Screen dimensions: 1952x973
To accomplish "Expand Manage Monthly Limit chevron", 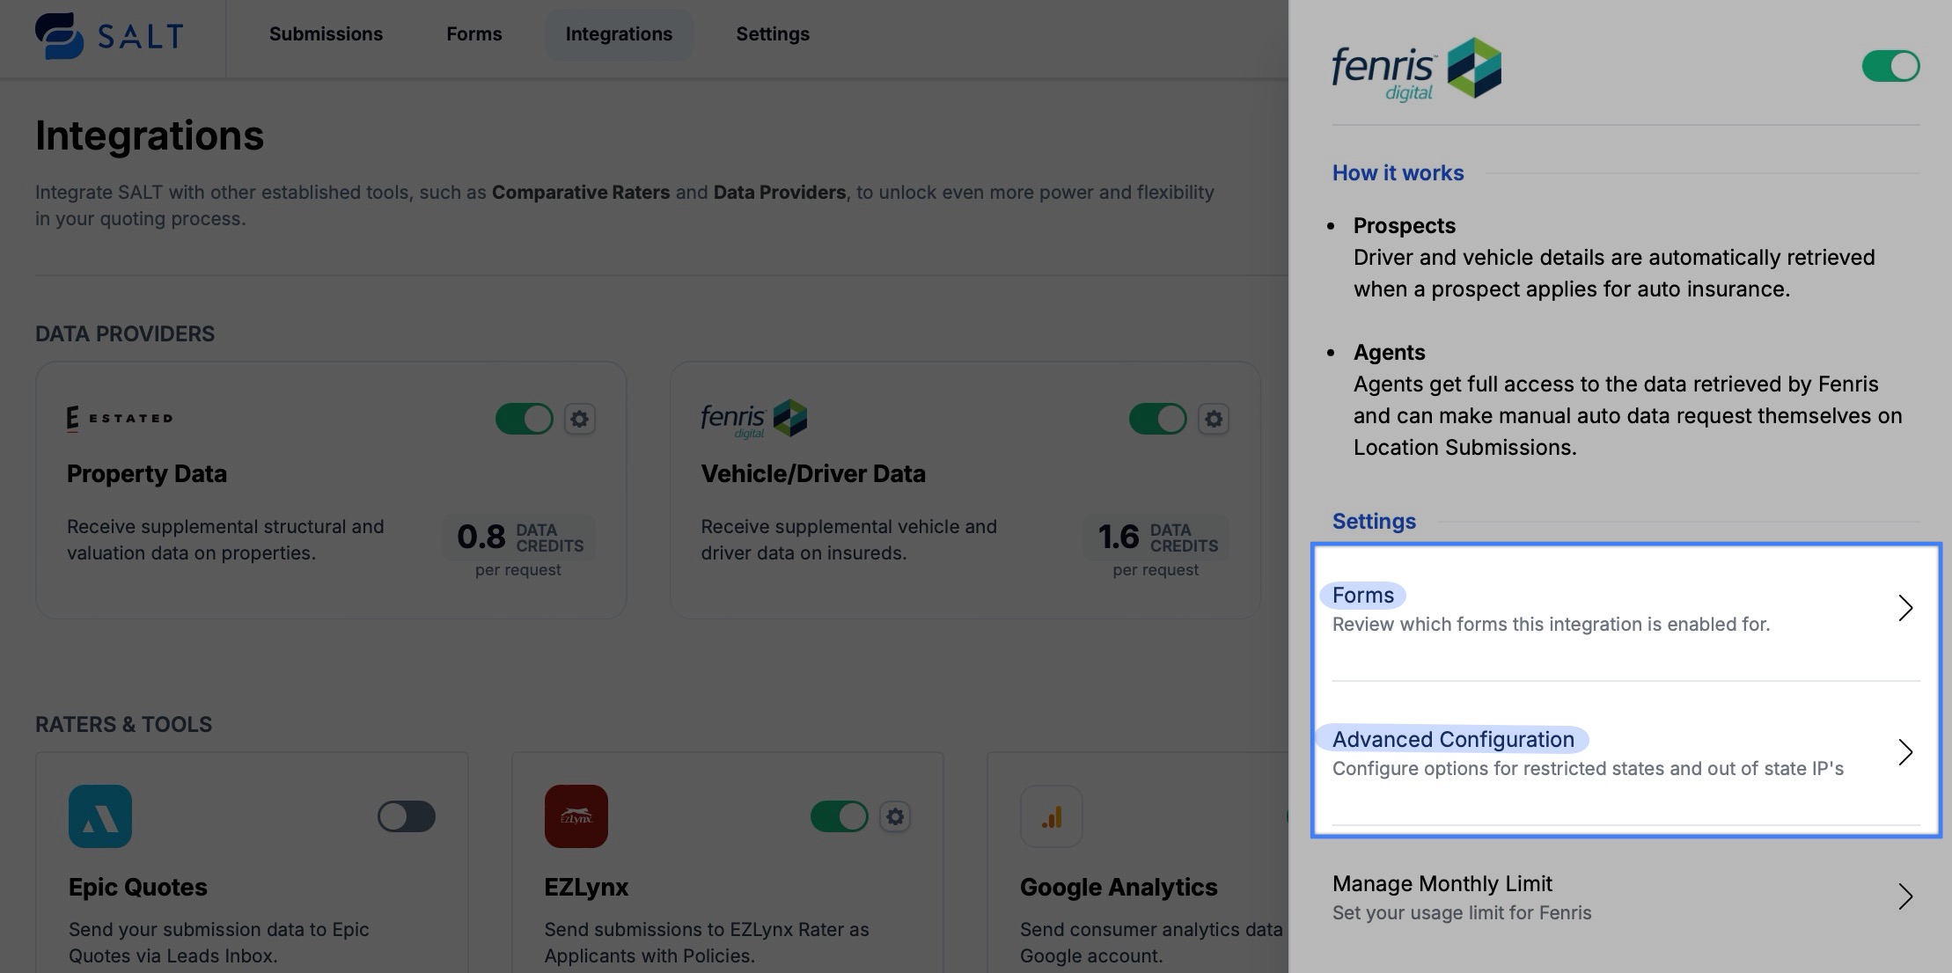I will coord(1905,896).
